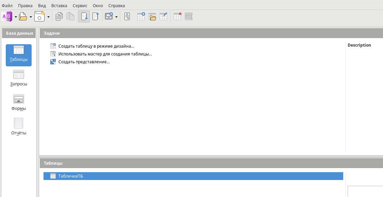Open the Правка menu
383x197 pixels.
(x=25, y=5)
